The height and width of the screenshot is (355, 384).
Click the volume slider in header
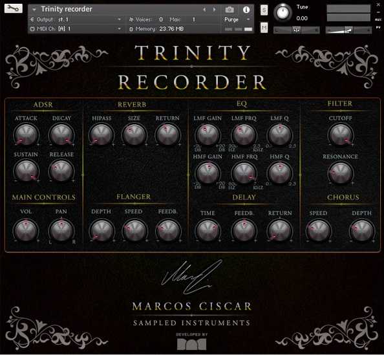[348, 30]
